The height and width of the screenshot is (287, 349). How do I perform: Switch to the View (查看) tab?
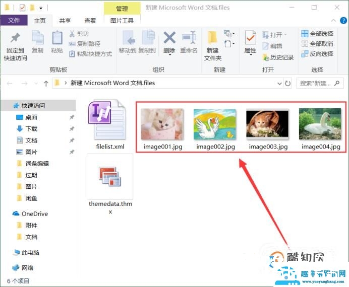(90, 21)
